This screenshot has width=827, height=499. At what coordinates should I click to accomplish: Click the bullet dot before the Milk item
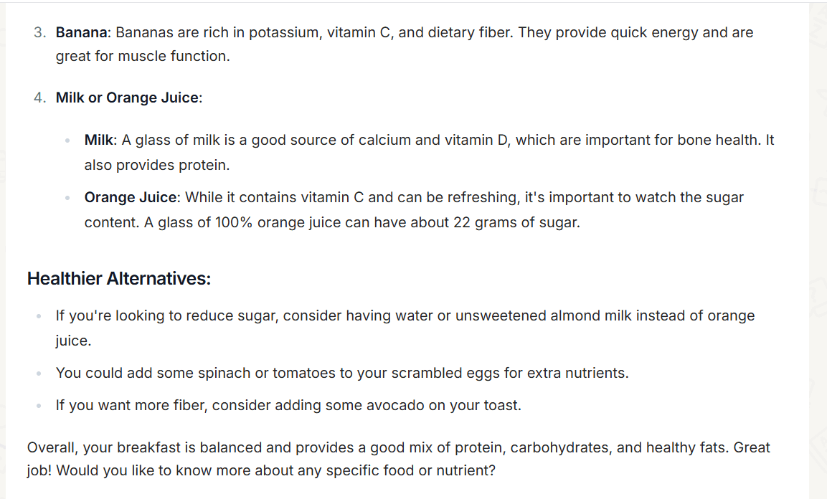(67, 141)
